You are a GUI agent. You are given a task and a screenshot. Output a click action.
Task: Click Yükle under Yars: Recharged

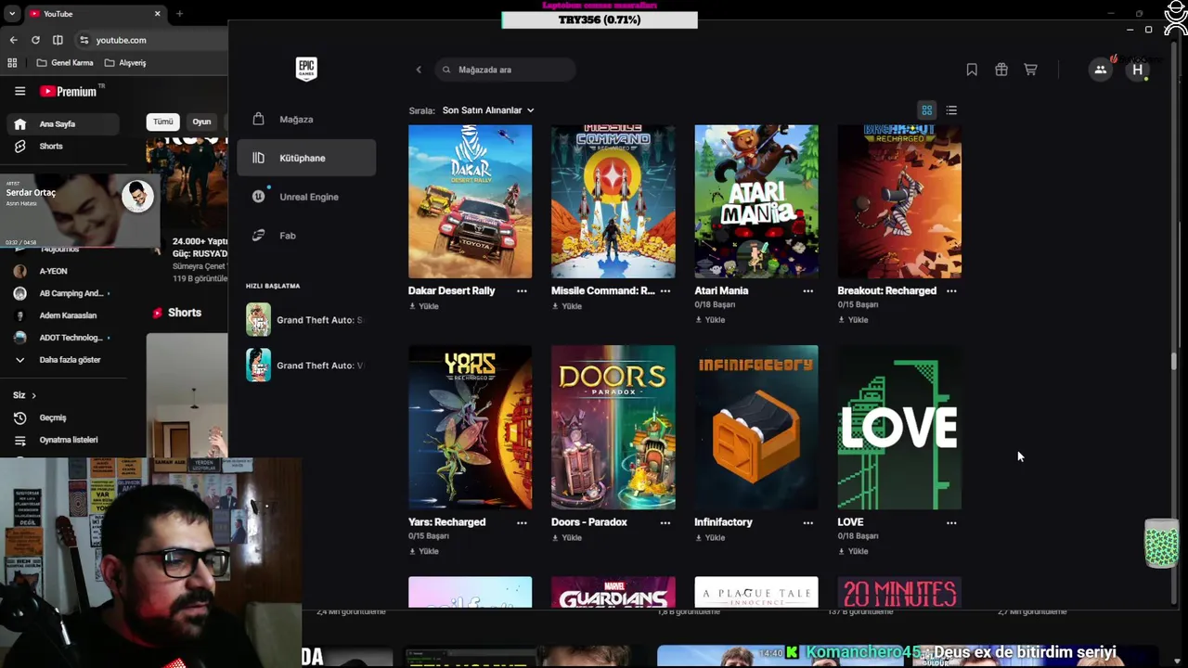(424, 551)
